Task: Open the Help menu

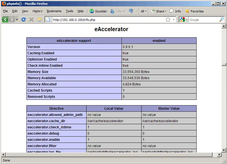Action: 81,11
